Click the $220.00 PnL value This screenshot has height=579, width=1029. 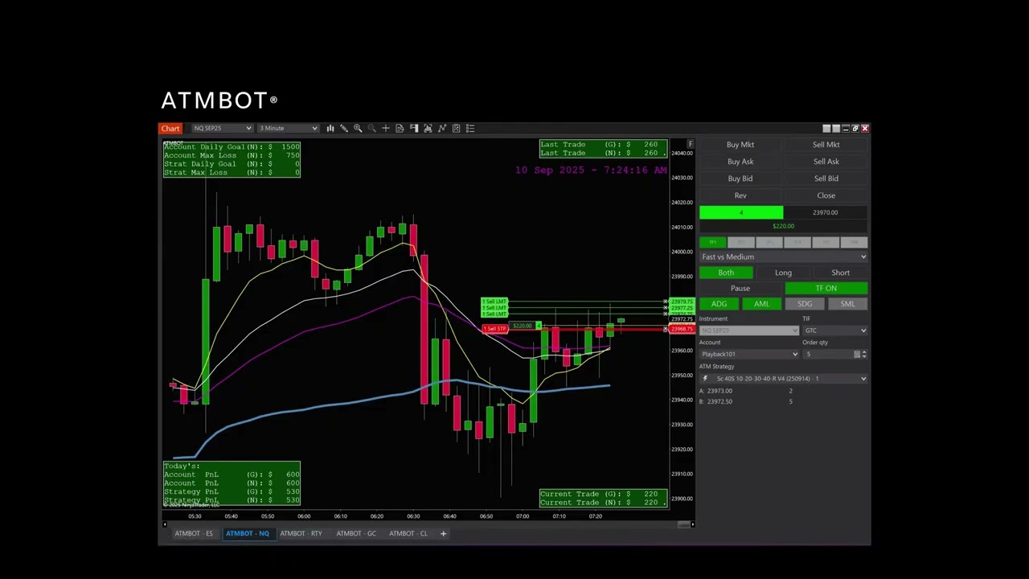783,226
